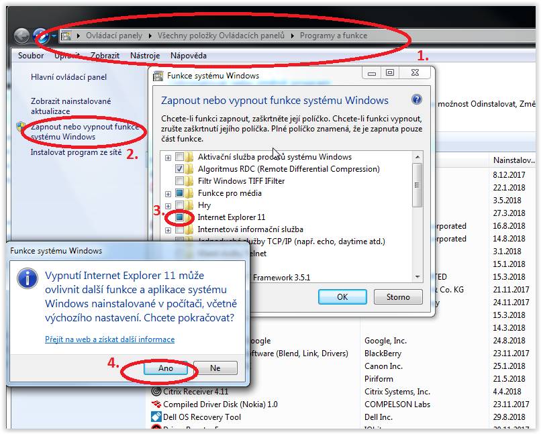Open the Zobrazit menu

point(105,56)
